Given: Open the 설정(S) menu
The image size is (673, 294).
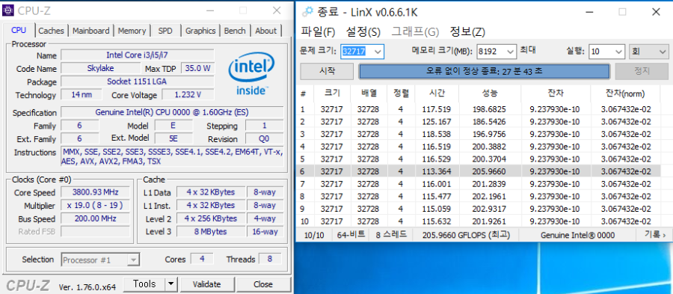Looking at the screenshot, I should 363,31.
